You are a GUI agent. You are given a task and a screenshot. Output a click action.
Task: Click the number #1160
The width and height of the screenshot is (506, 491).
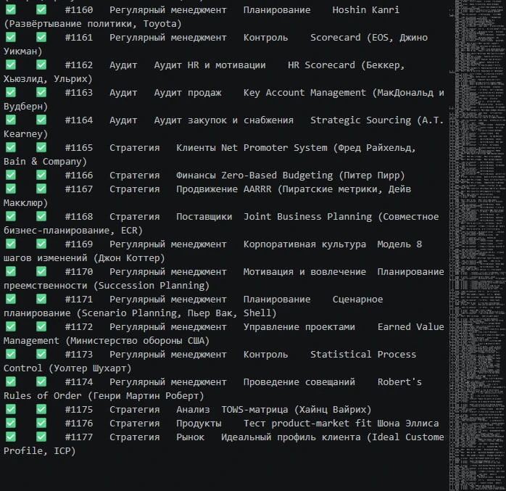click(x=79, y=10)
